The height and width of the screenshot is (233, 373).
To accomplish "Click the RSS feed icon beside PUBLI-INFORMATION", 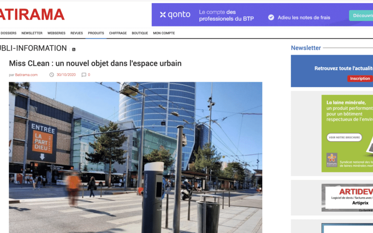I will (74, 49).
